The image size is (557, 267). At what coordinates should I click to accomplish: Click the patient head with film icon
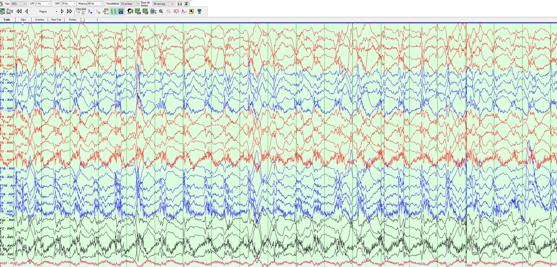130,11
